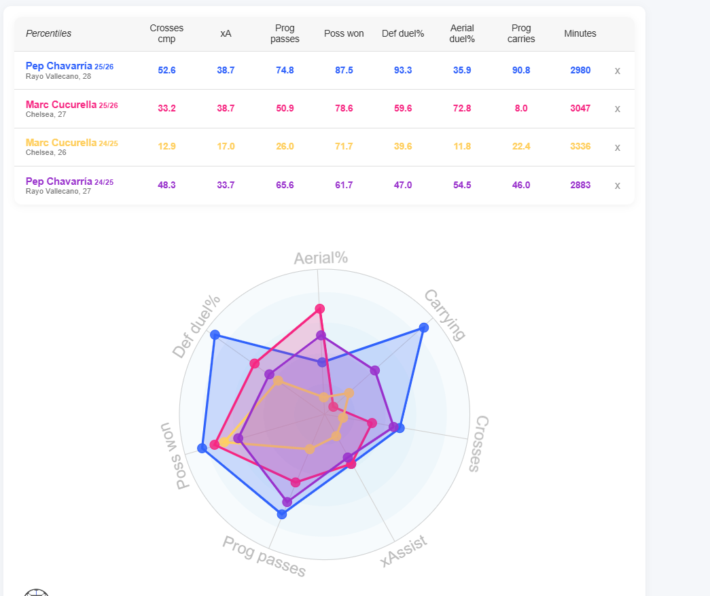Click pink Aerial% data point on radar
The image size is (710, 596).
320,309
